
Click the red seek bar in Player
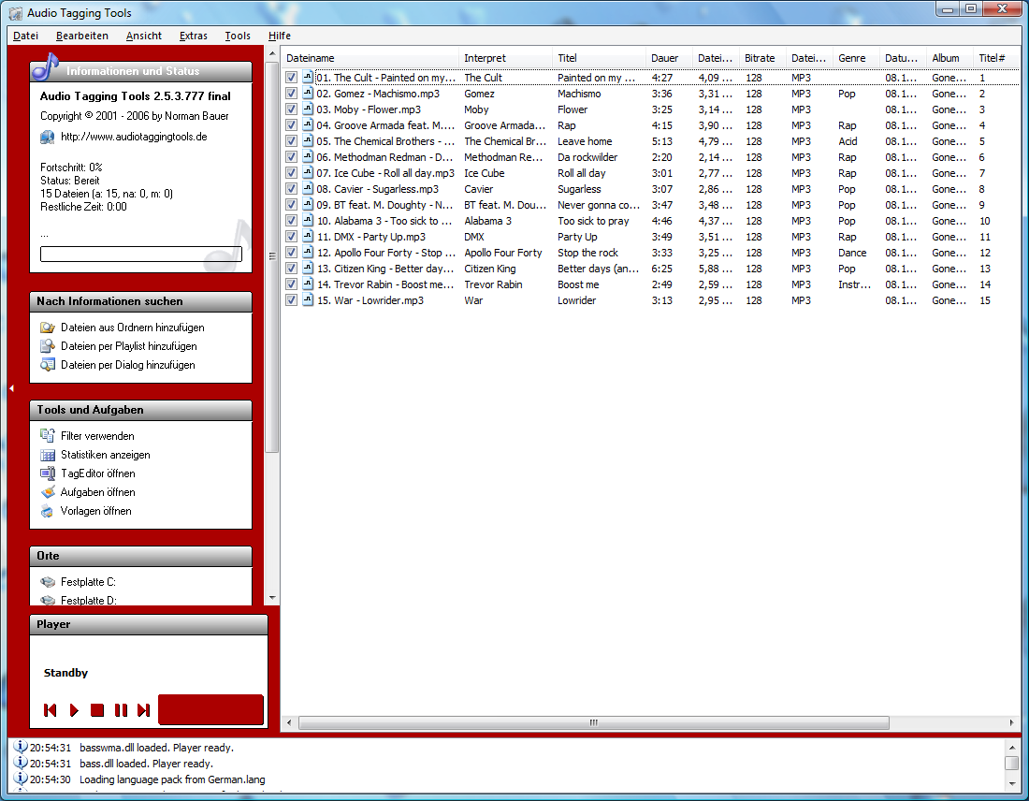point(210,709)
